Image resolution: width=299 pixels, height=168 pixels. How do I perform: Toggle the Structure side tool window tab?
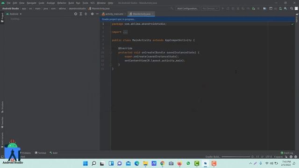point(2,107)
